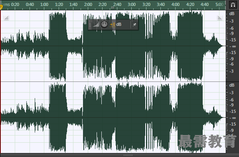Screen dimensions: 239x157
Task: Click the dB label of top channel scale
Action: (232, 14)
